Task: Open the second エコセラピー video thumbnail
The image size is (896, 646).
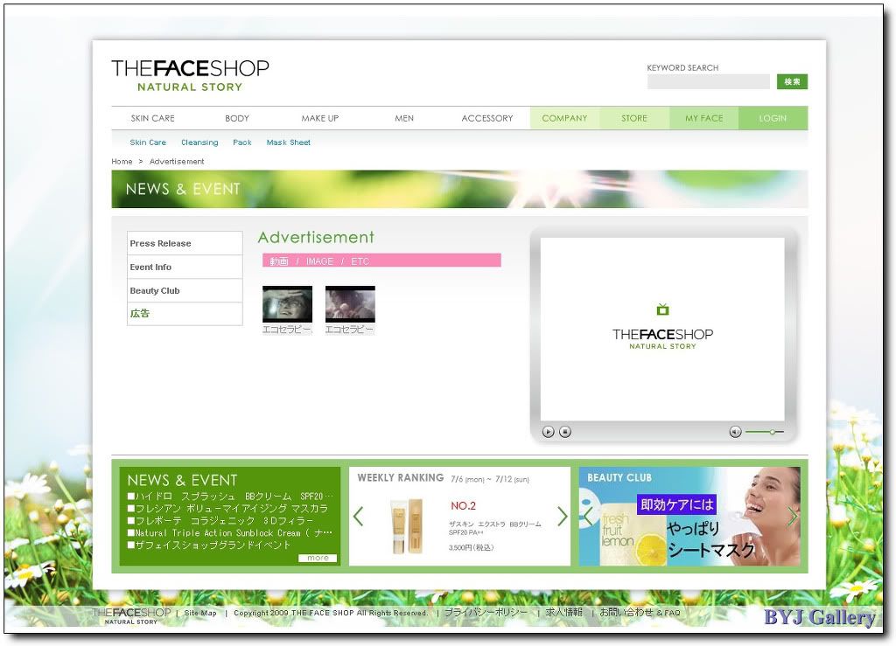Action: tap(350, 304)
